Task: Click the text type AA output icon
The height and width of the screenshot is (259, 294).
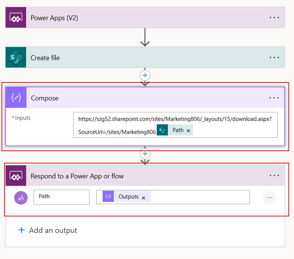Action: click(21, 198)
